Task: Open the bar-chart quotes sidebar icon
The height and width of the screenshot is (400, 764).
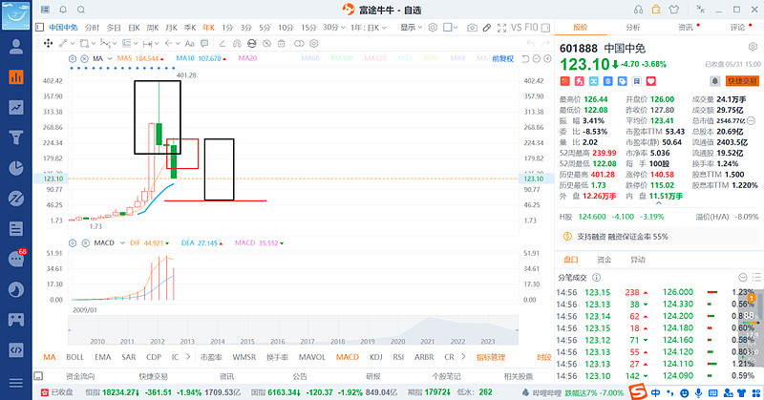Action: tap(15, 76)
